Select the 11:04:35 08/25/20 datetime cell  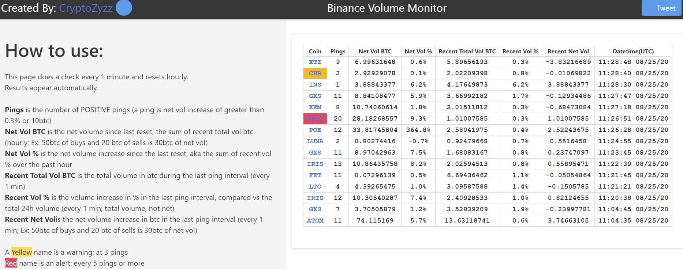click(x=633, y=221)
